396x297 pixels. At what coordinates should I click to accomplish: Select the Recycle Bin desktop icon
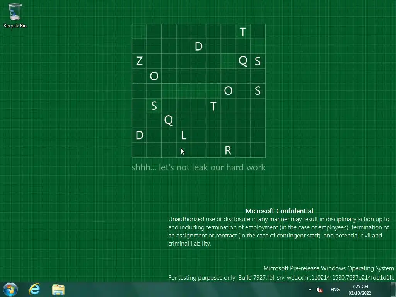coord(15,15)
